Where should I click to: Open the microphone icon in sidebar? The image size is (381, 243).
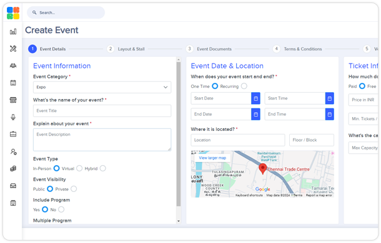pyautogui.click(x=13, y=117)
